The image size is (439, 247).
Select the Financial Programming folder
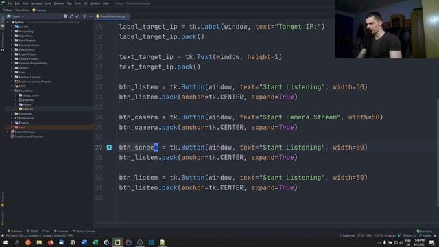31,63
